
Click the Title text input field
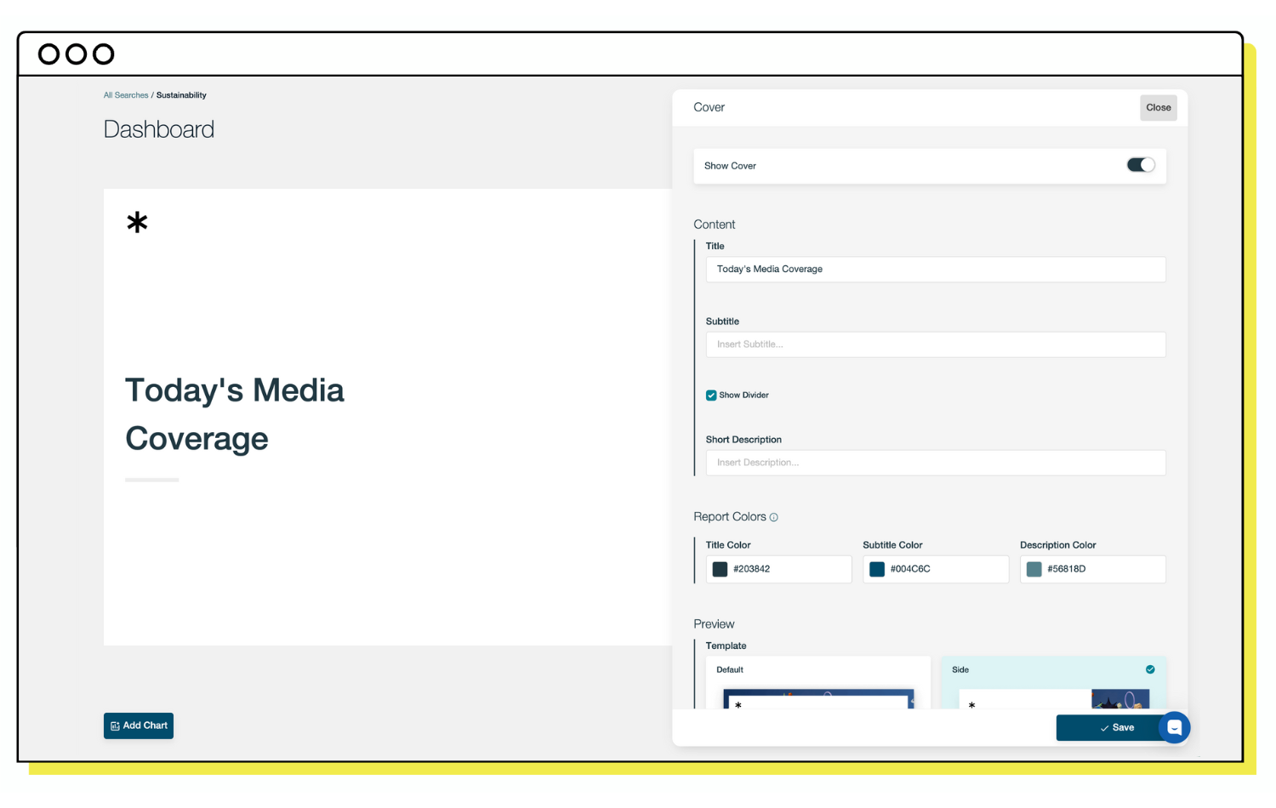point(935,270)
